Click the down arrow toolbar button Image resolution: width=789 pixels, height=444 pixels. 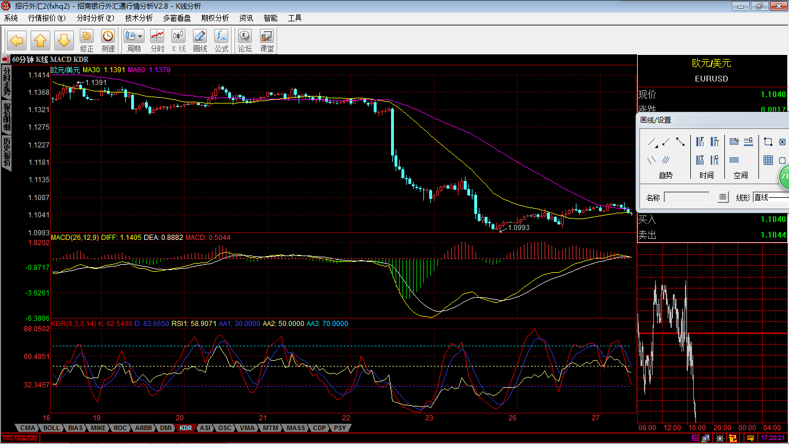click(64, 40)
